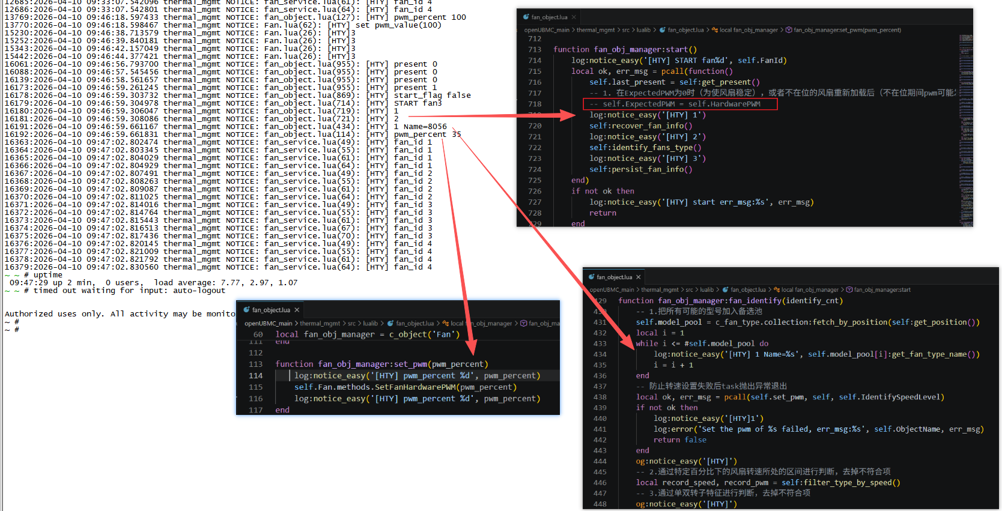Screen dimensions: 1002x511
Task: Expand openUBMC_main breadcrumb in top-right editor
Action: (x=547, y=30)
